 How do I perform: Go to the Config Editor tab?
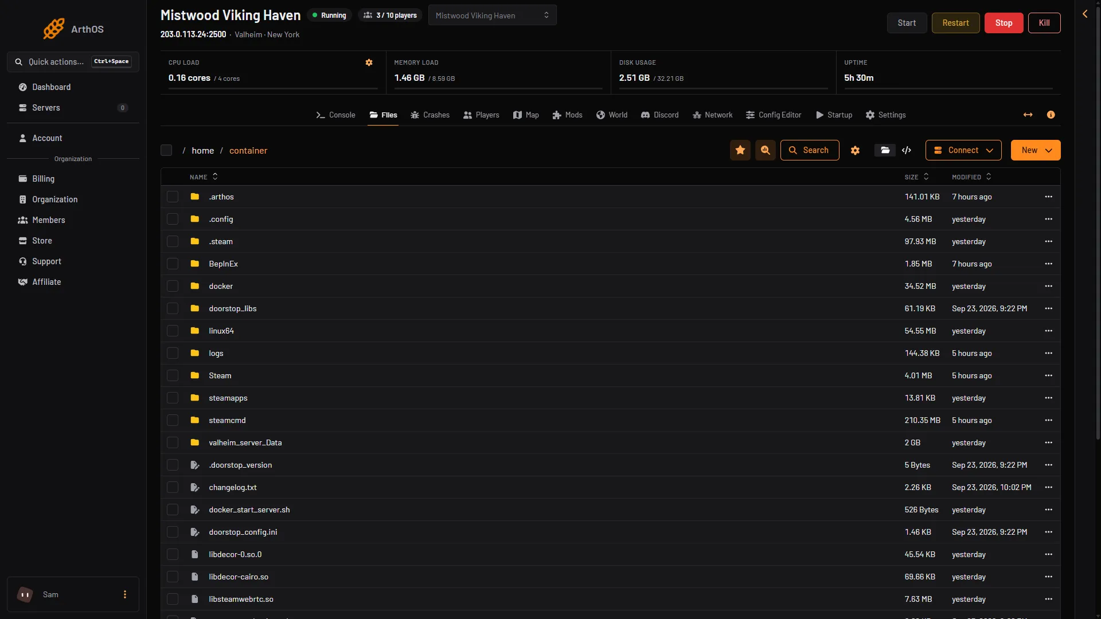pos(774,115)
